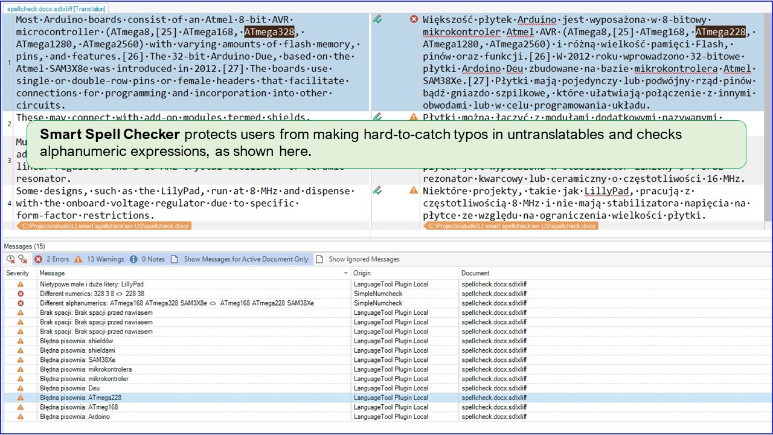Toggle the 13 Warnings filter

(x=99, y=259)
